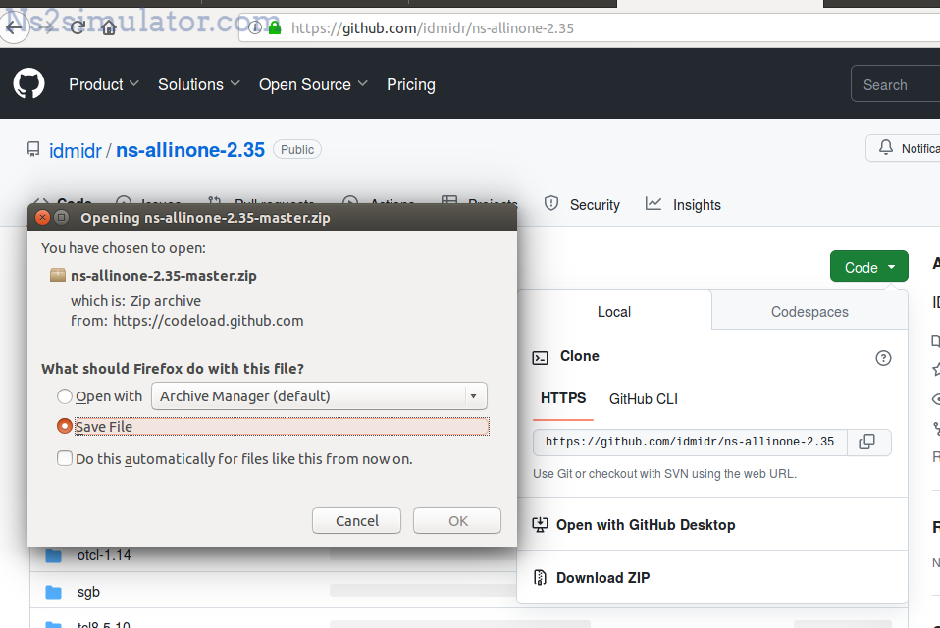
Task: Close the Opening zip dialog
Action: tap(42, 217)
